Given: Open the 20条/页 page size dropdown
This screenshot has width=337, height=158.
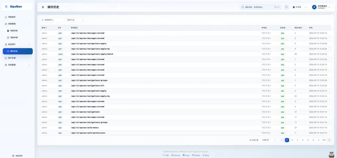Looking at the screenshot, I should pos(269,140).
